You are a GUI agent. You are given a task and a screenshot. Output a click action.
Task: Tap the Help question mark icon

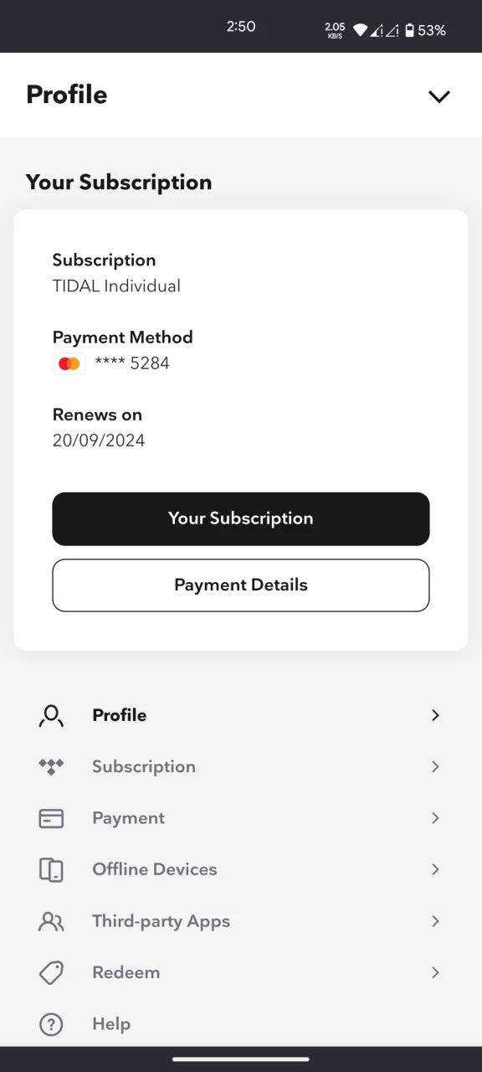tap(51, 1024)
